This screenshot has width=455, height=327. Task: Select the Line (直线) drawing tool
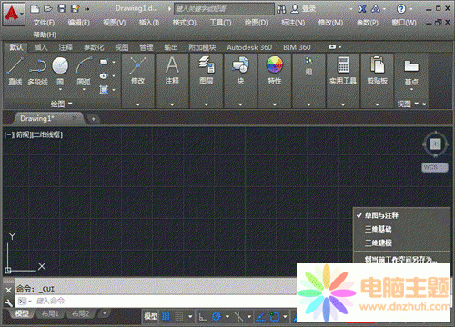tap(15, 72)
